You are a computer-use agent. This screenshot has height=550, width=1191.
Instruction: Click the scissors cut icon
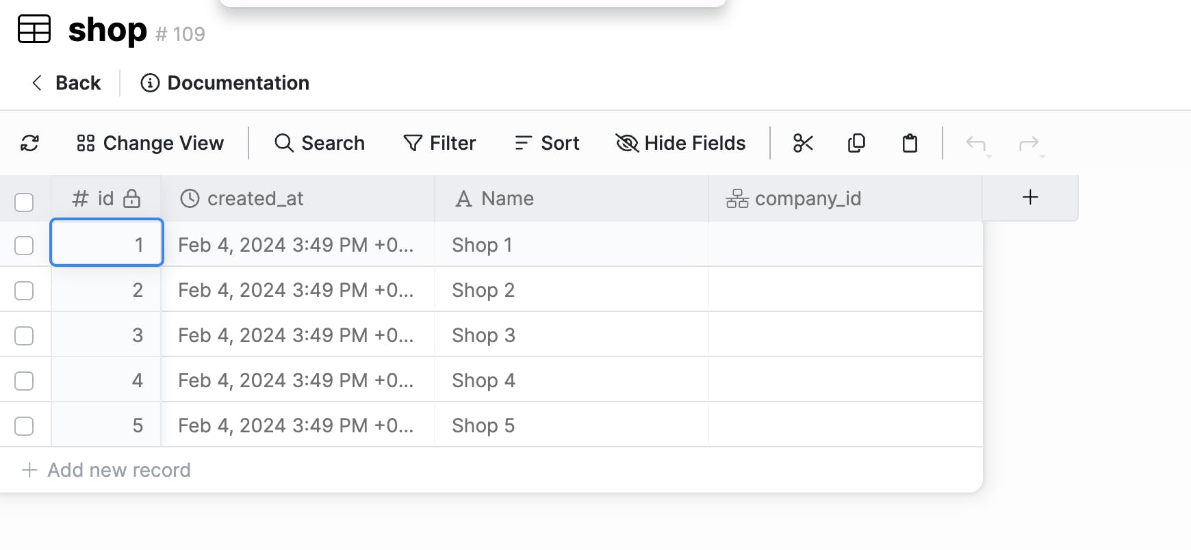[803, 143]
